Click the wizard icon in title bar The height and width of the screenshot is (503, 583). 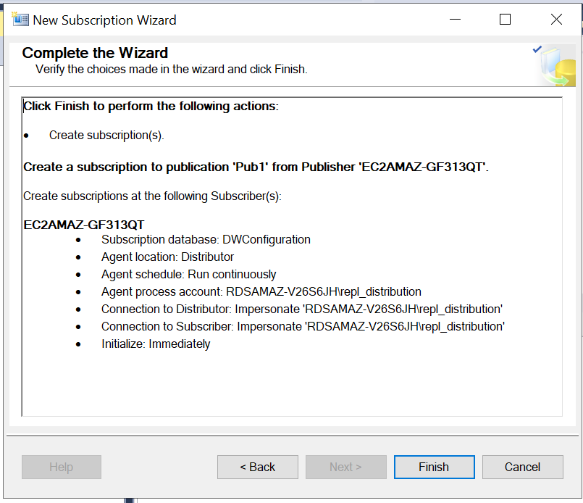pos(20,20)
